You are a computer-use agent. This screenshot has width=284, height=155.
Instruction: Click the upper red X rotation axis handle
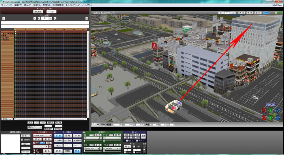[264, 111]
